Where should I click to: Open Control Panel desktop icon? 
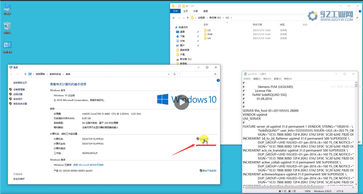click(x=7, y=47)
